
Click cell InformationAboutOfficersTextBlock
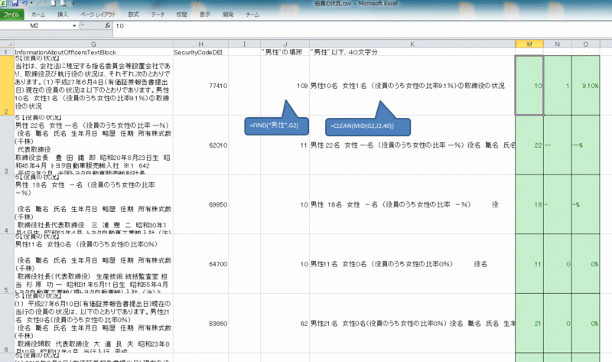(93, 52)
